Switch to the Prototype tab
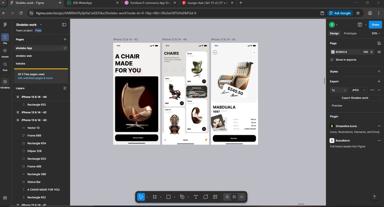The width and height of the screenshot is (384, 207). coord(350,33)
